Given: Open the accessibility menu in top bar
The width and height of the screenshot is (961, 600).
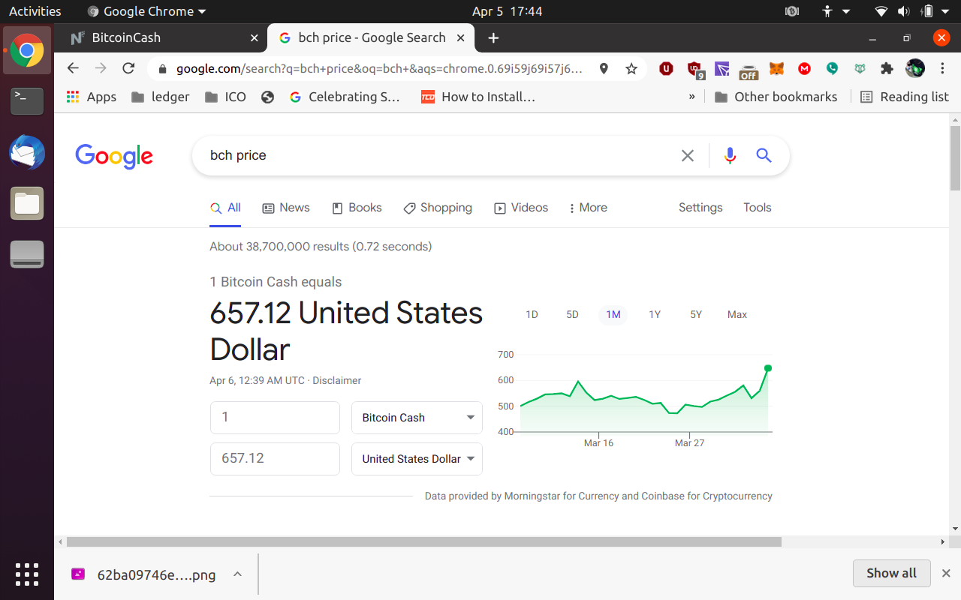Looking at the screenshot, I should pos(836,11).
